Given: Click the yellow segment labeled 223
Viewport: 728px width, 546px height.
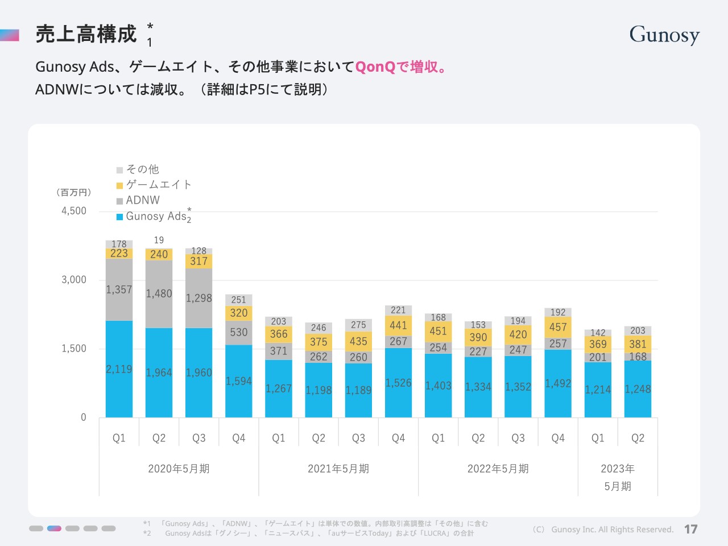Looking at the screenshot, I should pyautogui.click(x=119, y=254).
